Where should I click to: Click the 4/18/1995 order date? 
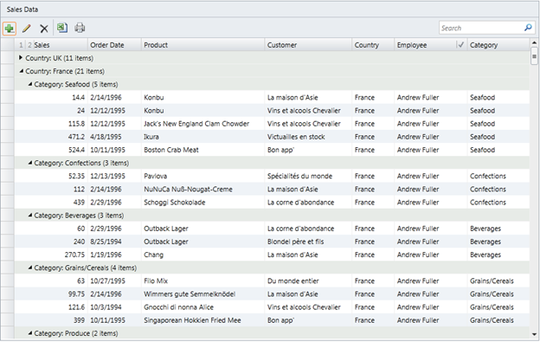(106, 137)
